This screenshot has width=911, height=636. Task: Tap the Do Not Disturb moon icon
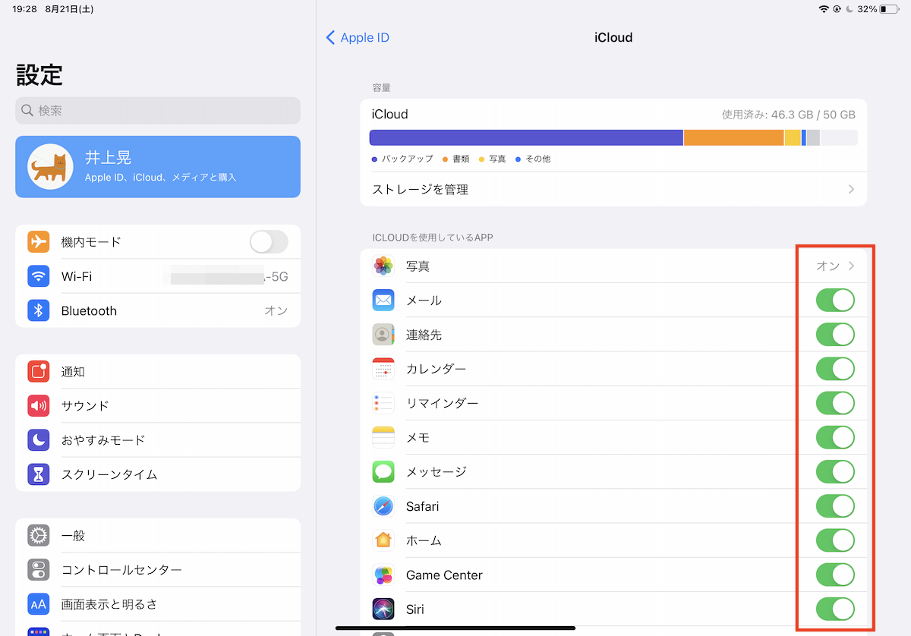point(39,440)
